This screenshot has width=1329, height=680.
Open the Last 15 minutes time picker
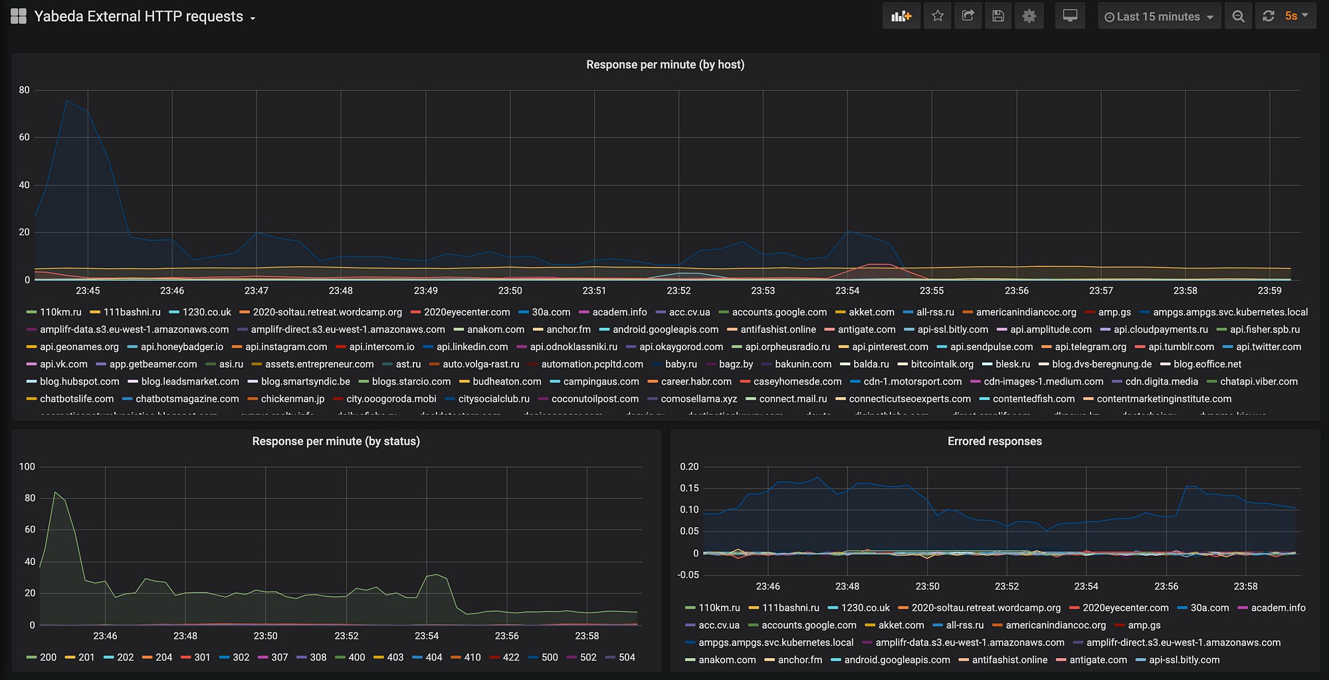pos(1160,17)
